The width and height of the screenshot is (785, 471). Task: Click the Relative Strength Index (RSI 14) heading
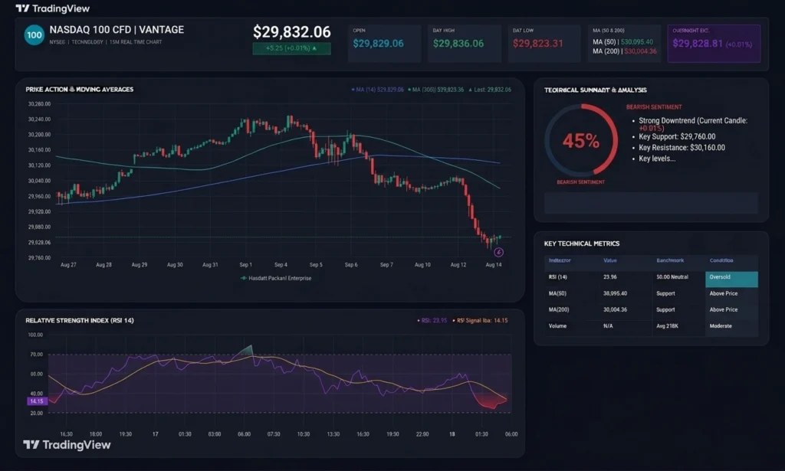pyautogui.click(x=80, y=320)
